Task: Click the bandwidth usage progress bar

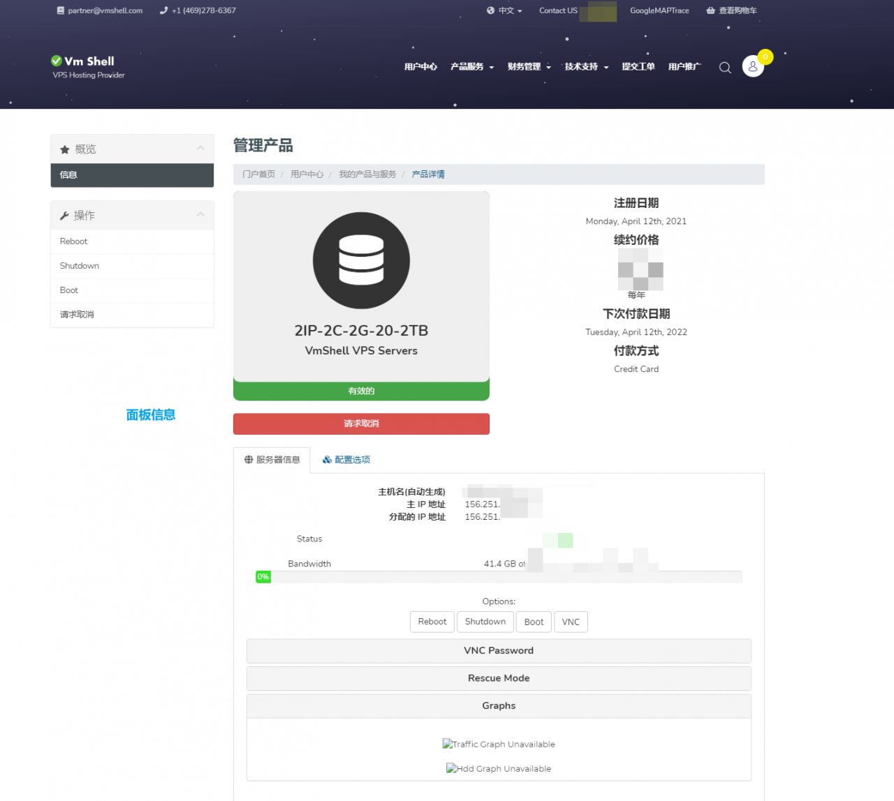Action: pyautogui.click(x=499, y=577)
